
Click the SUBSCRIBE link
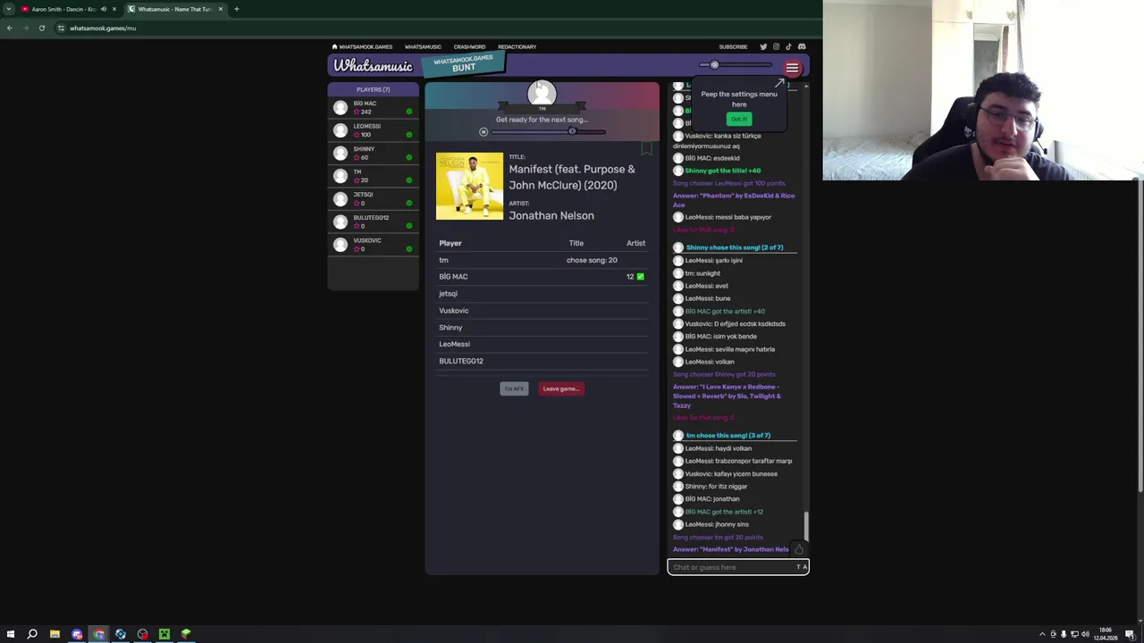click(x=733, y=46)
